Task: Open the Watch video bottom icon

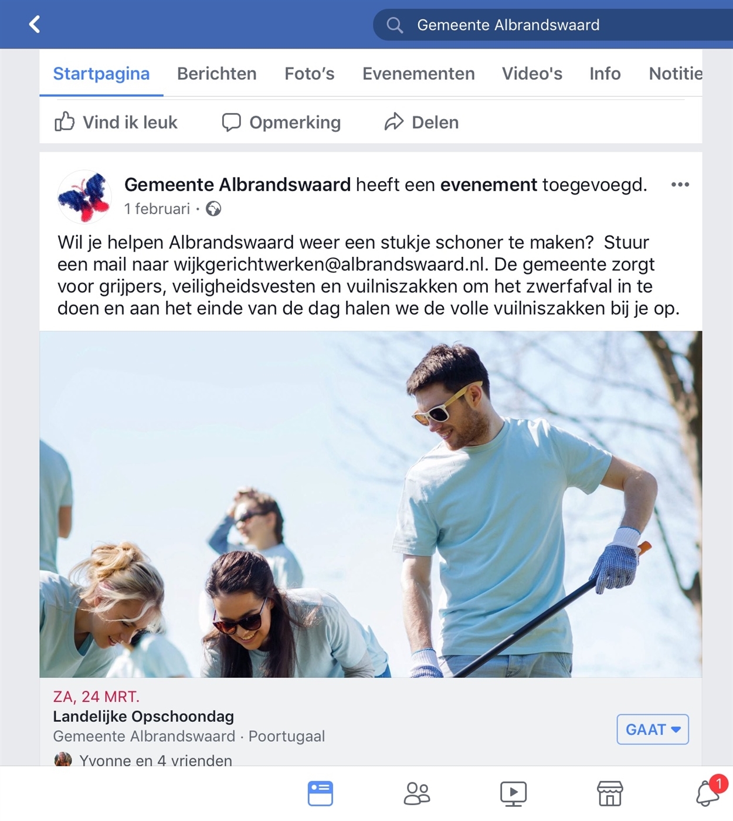Action: tap(513, 794)
